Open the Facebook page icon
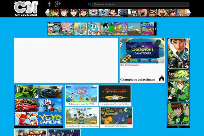The width and height of the screenshot is (204, 136). [49, 4]
